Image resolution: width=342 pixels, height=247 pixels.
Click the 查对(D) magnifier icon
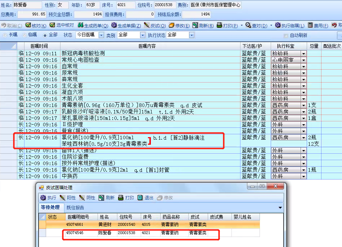click(248, 25)
